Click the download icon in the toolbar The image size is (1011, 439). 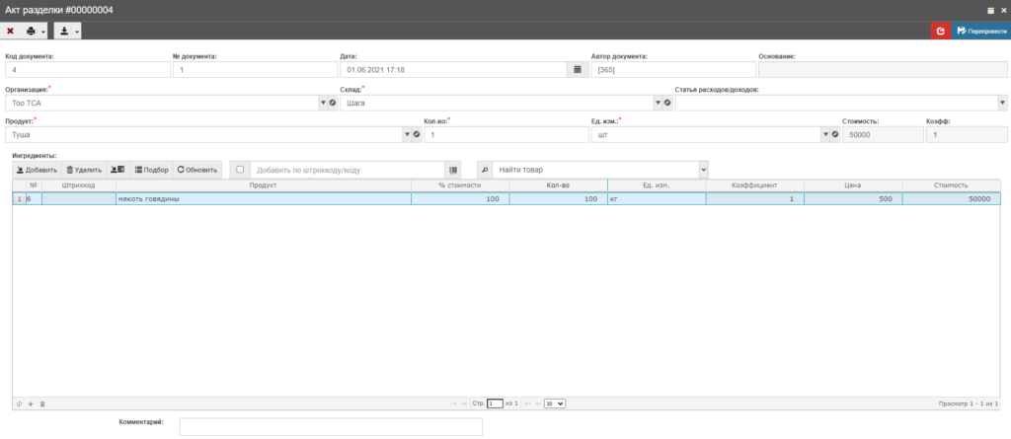point(63,32)
